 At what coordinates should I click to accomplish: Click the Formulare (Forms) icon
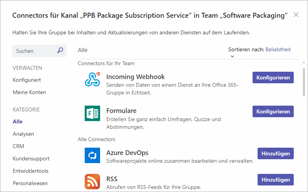(92, 113)
